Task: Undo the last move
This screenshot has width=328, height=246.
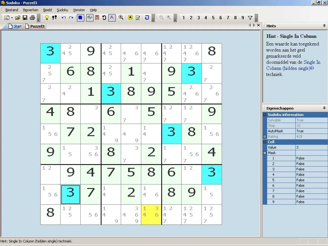Action: pos(63,18)
